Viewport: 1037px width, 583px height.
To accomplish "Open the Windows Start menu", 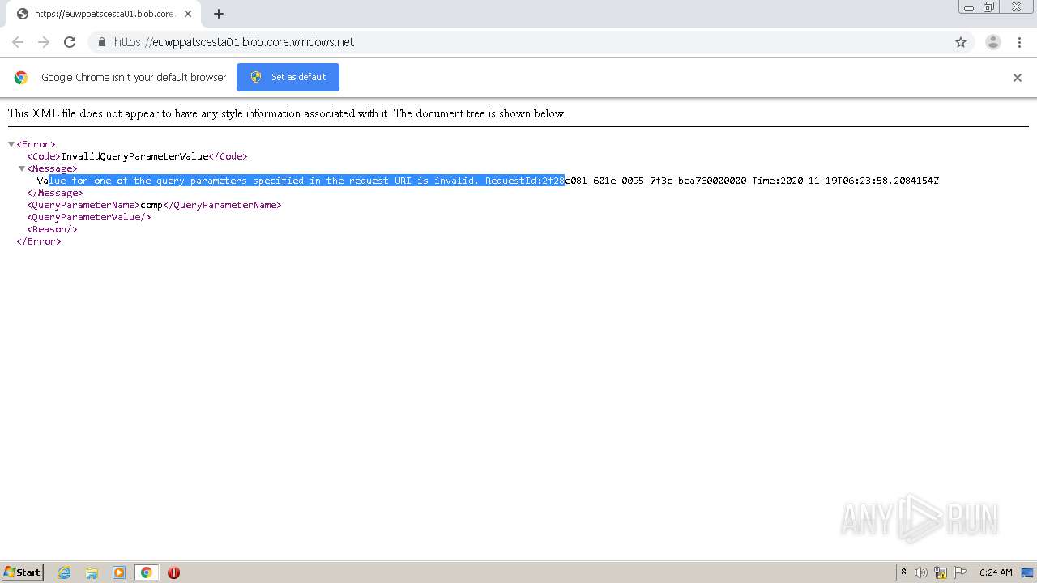I will [x=23, y=572].
